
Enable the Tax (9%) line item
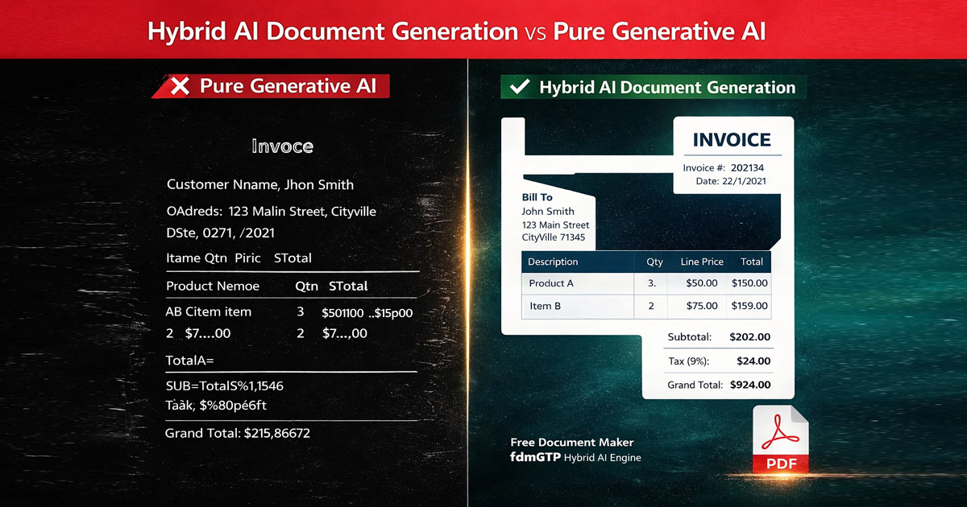(x=716, y=361)
